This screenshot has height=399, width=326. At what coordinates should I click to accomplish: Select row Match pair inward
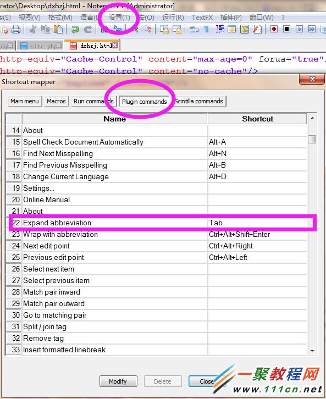(x=156, y=292)
